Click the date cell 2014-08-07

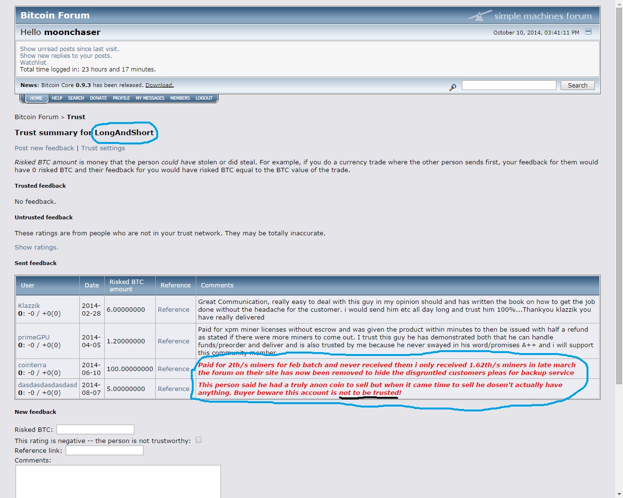[92, 389]
